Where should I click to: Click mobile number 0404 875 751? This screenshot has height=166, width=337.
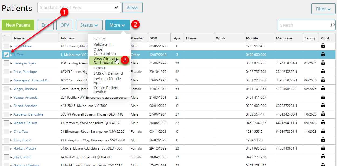coord(256,63)
